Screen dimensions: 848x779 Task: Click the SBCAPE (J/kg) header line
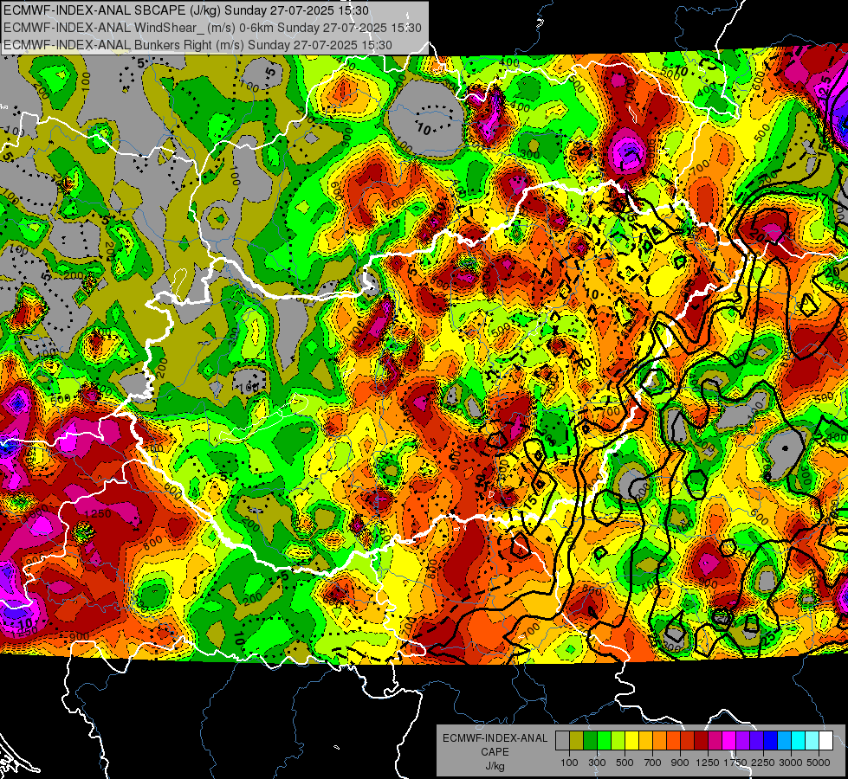186,10
